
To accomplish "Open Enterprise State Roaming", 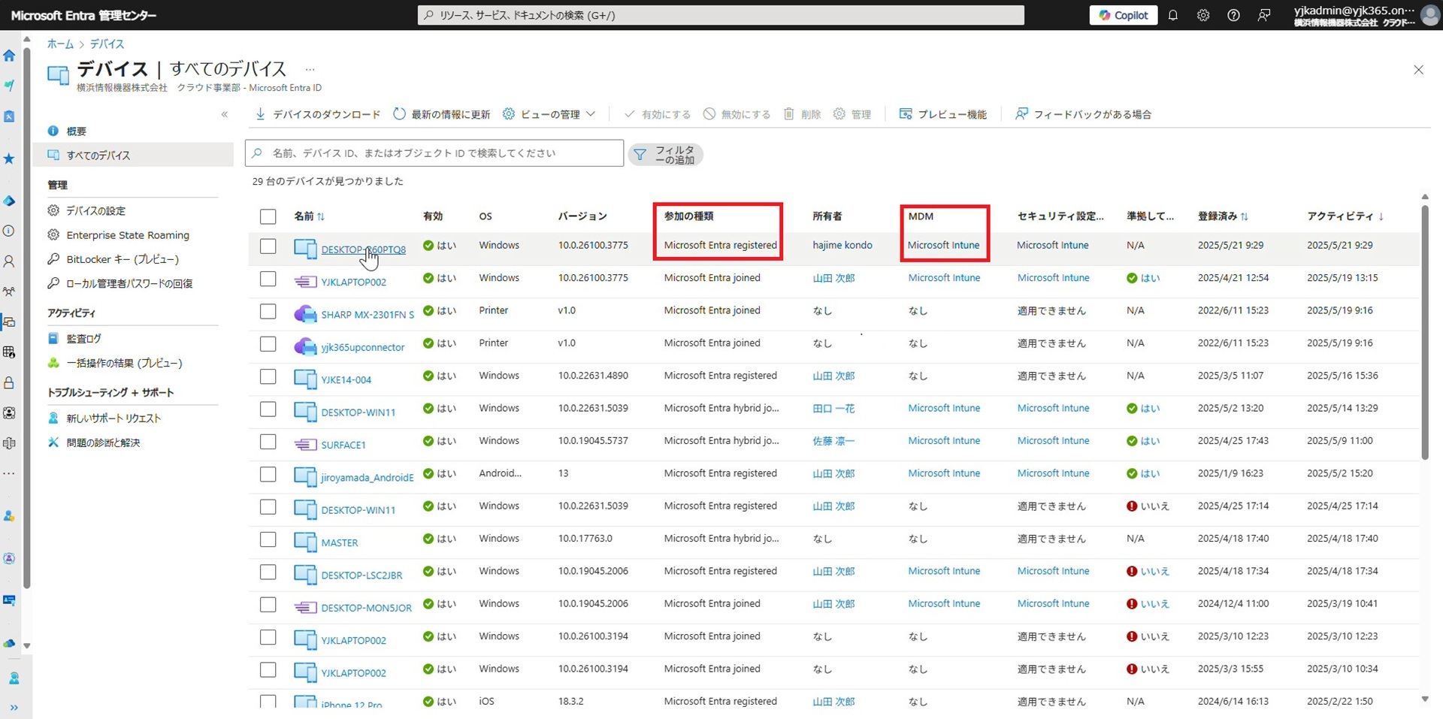I will coord(128,235).
